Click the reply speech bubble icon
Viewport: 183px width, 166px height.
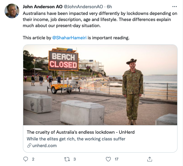pos(26,159)
